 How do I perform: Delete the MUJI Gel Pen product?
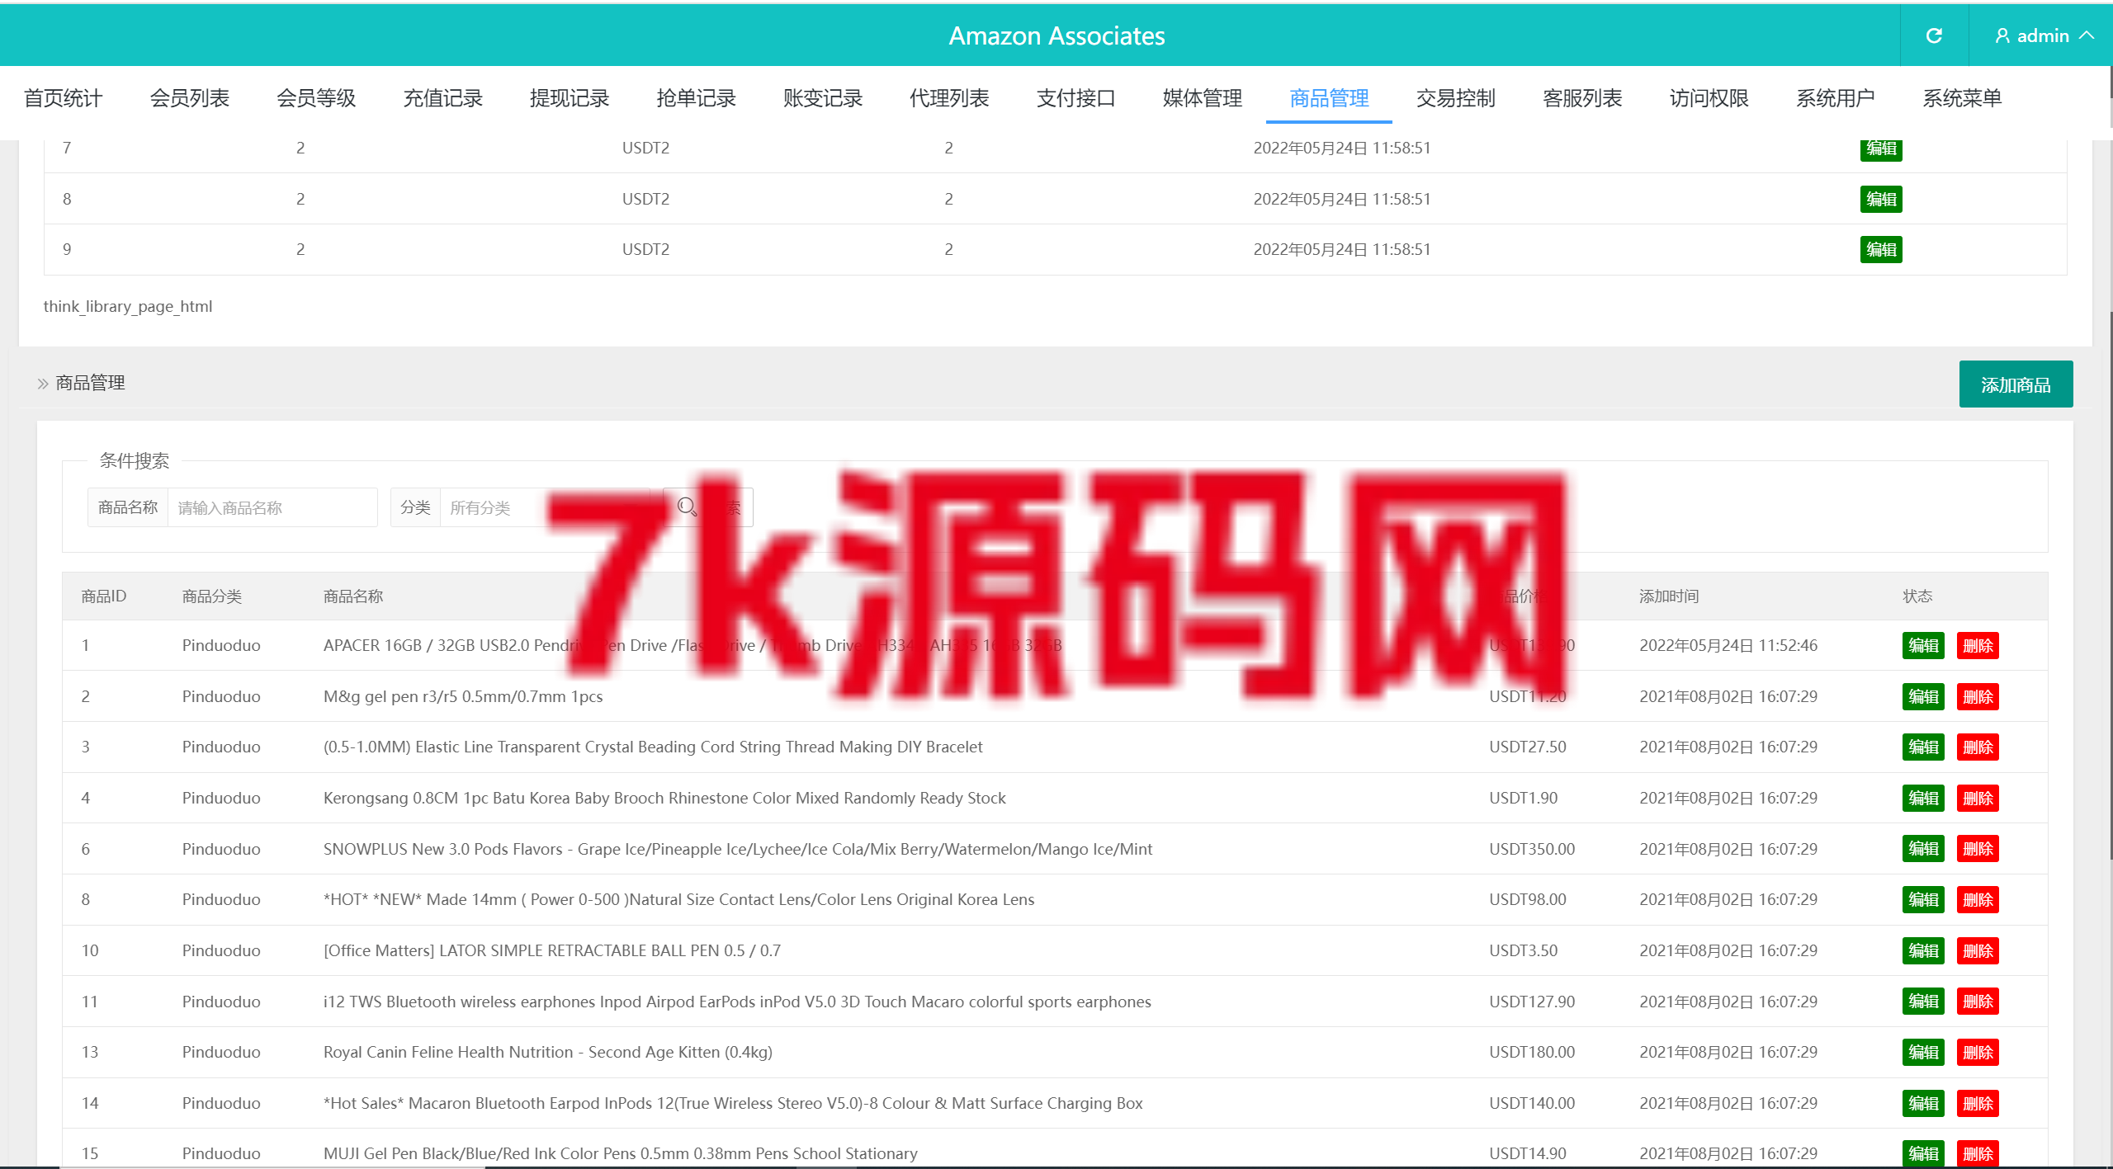(1978, 1154)
